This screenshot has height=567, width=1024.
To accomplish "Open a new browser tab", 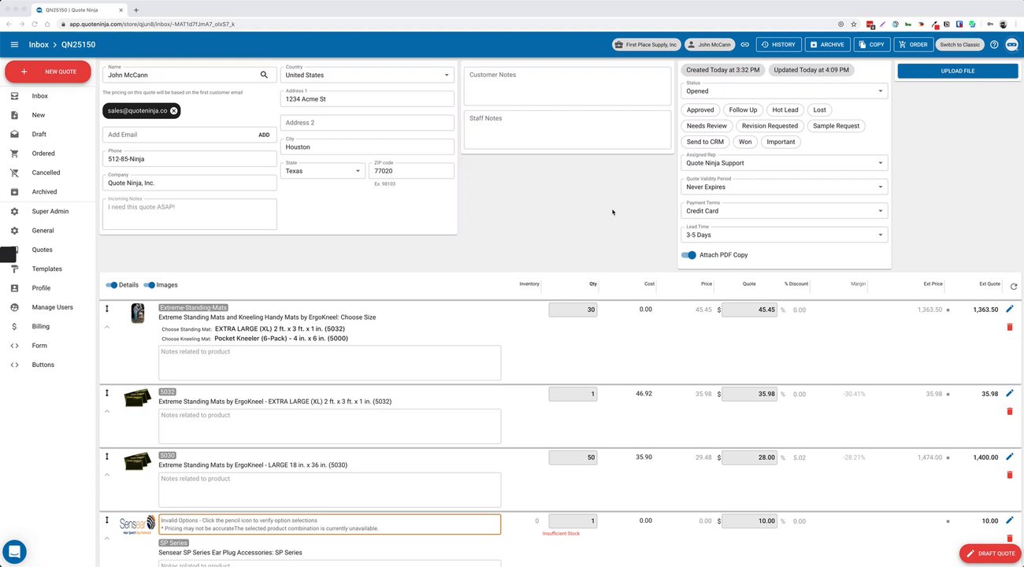I will [136, 10].
